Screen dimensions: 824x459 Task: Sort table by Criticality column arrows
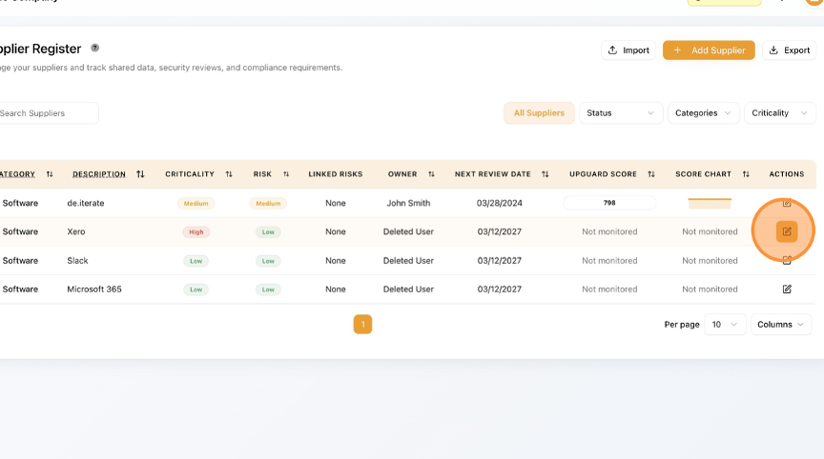pyautogui.click(x=229, y=174)
